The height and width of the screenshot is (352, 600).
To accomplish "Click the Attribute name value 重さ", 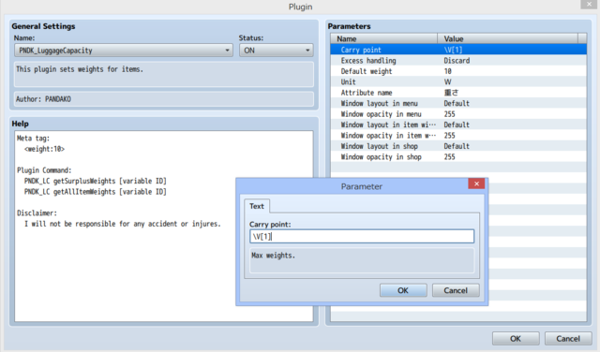I will (x=451, y=93).
